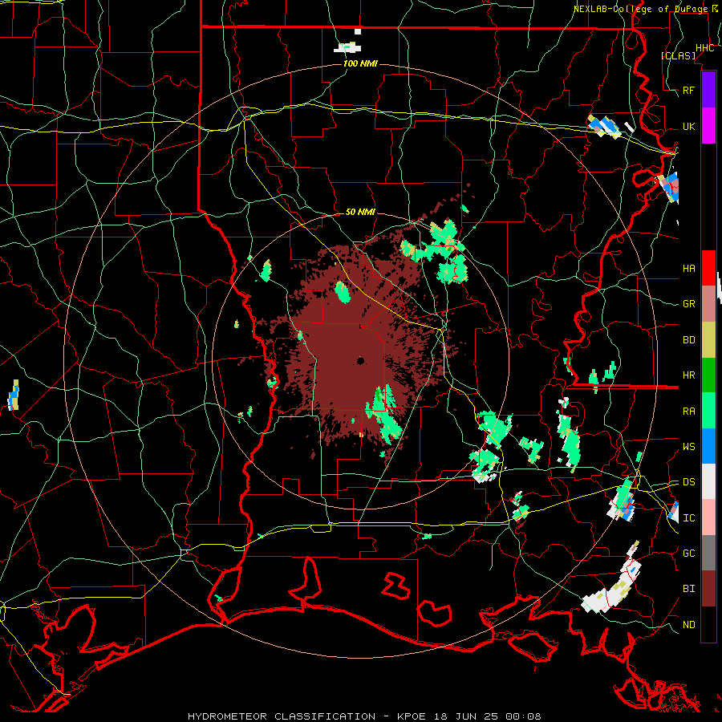Select the brown BI legend swatch
The height and width of the screenshot is (722, 722).
pos(708,589)
